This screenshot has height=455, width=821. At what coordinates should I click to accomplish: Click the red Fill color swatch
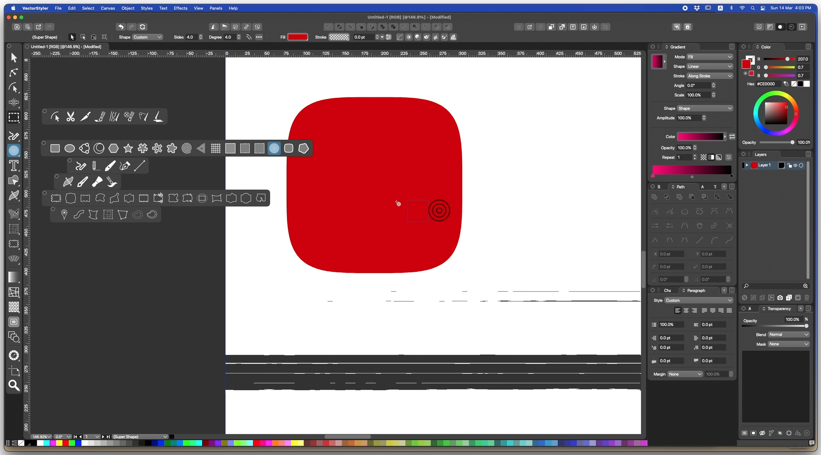coord(297,37)
